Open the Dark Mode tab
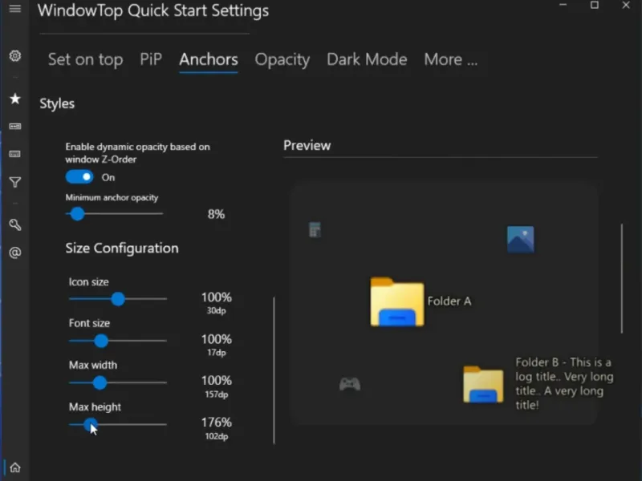The width and height of the screenshot is (642, 481). coord(367,59)
